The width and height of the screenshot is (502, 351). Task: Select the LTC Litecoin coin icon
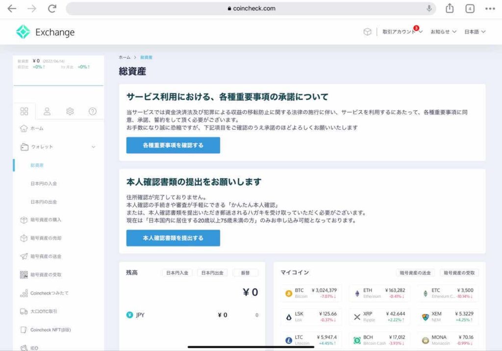[x=288, y=340]
